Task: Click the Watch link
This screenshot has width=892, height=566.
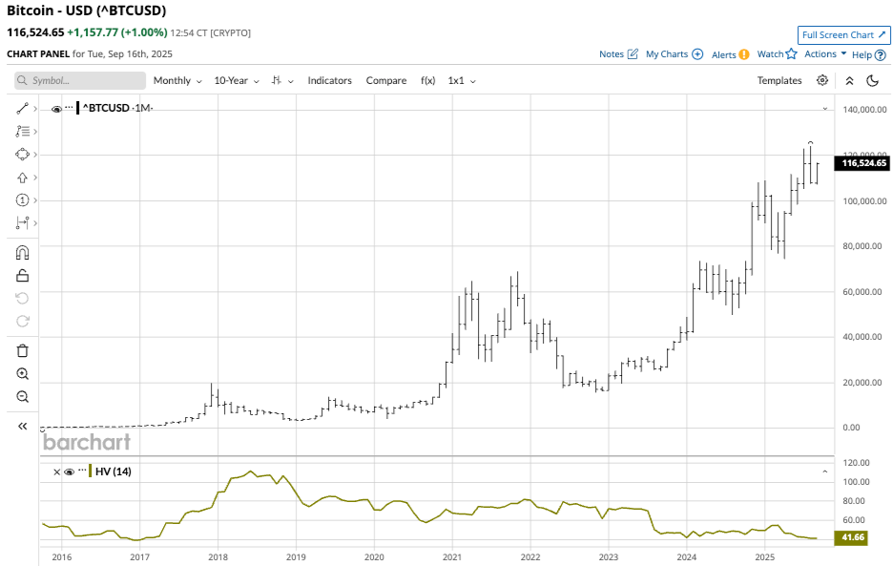Action: (x=770, y=54)
